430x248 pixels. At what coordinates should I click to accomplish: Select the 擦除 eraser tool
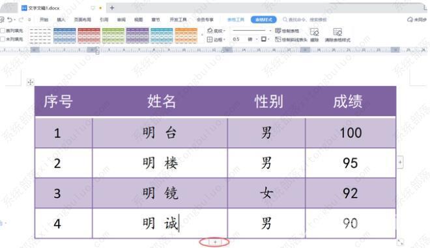coord(314,35)
